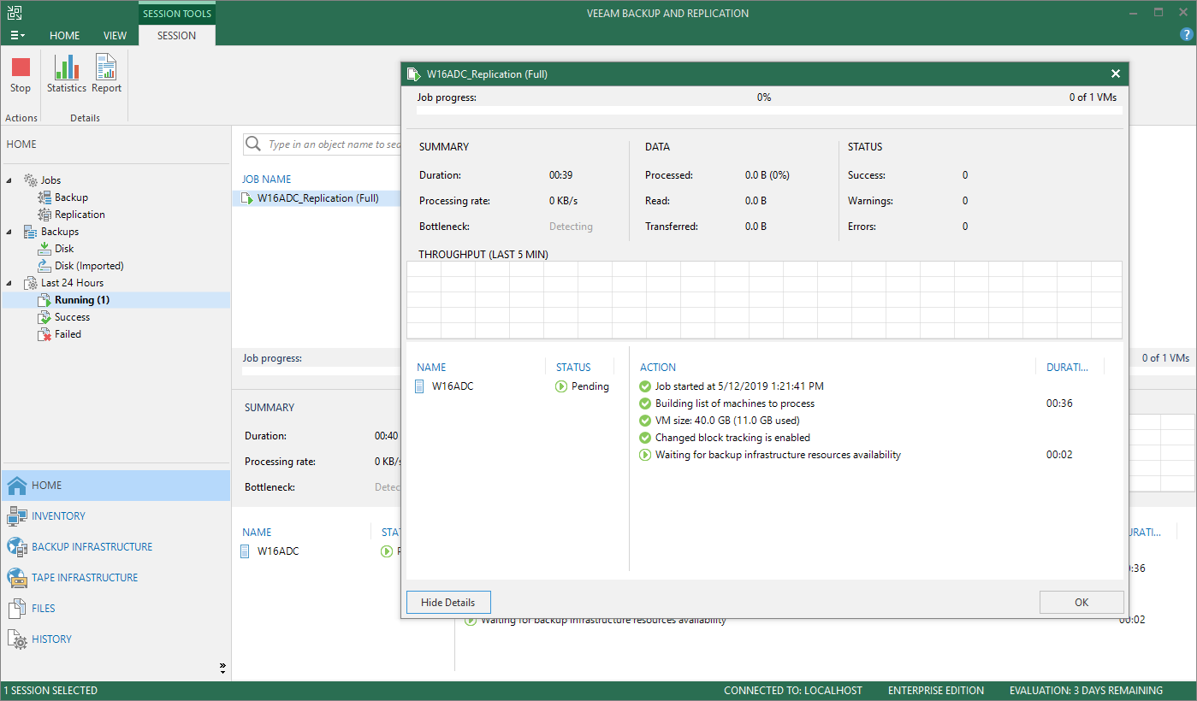Click the INVENTORY computers icon

click(17, 516)
